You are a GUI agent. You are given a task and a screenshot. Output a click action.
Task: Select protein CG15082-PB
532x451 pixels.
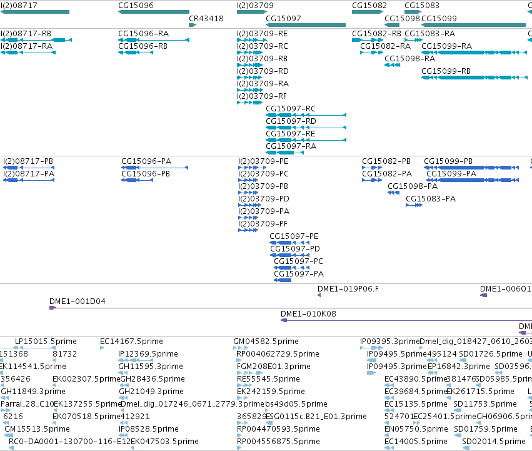point(372,168)
